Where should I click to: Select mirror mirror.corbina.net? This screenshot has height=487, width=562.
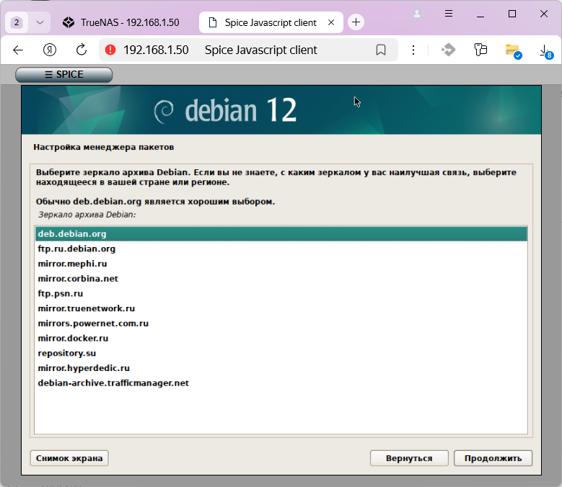[x=281, y=278]
